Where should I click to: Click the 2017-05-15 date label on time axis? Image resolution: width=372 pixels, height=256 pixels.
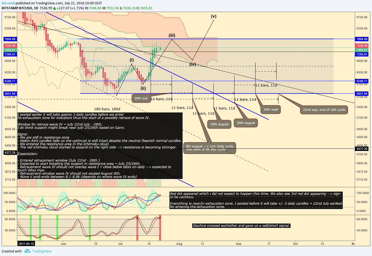(x=26, y=244)
